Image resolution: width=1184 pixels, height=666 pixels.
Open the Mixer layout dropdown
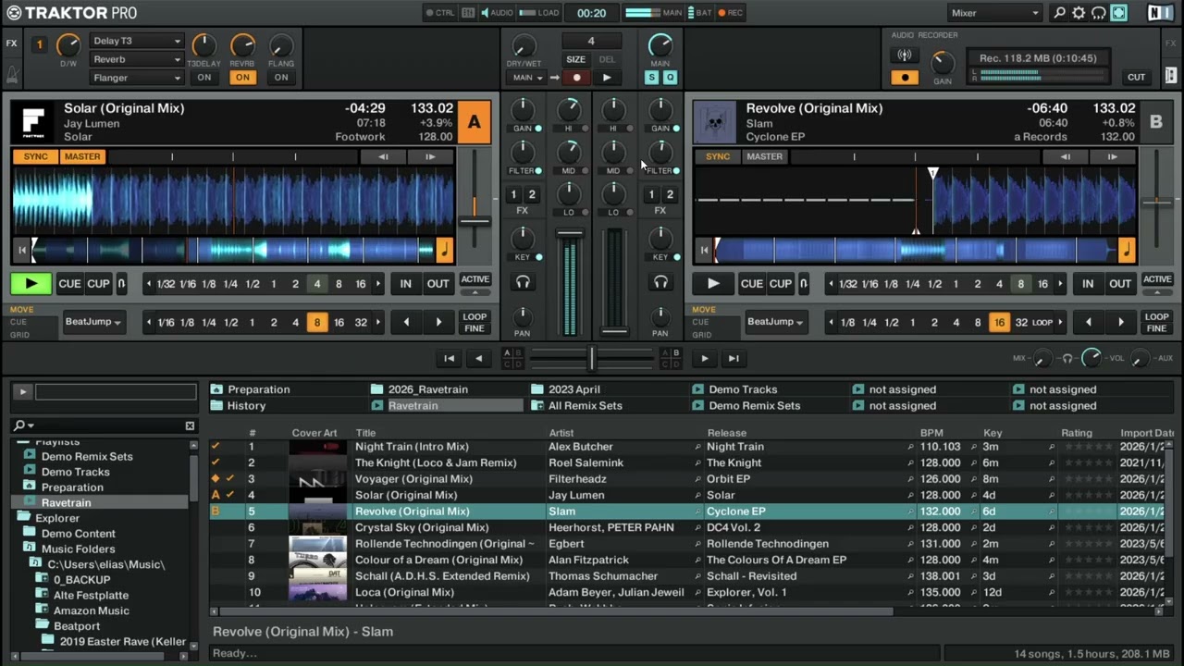point(995,13)
